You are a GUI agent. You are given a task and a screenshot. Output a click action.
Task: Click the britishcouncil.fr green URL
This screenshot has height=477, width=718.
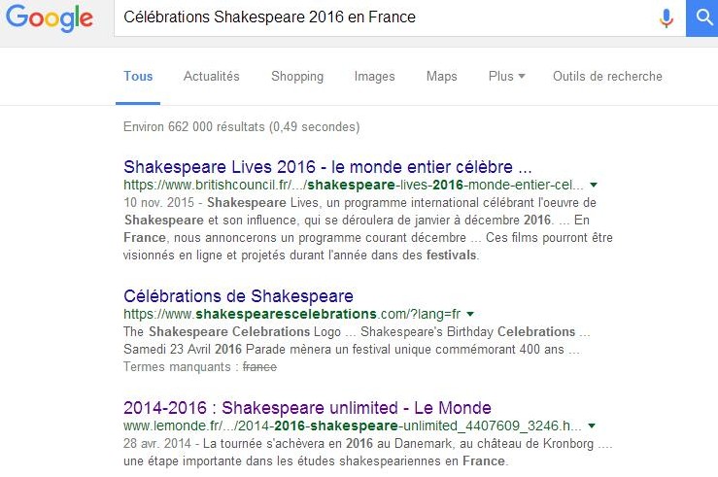point(353,185)
